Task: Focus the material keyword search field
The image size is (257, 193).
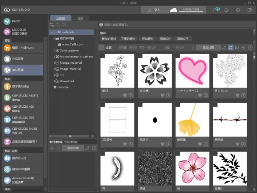Action: click(177, 25)
